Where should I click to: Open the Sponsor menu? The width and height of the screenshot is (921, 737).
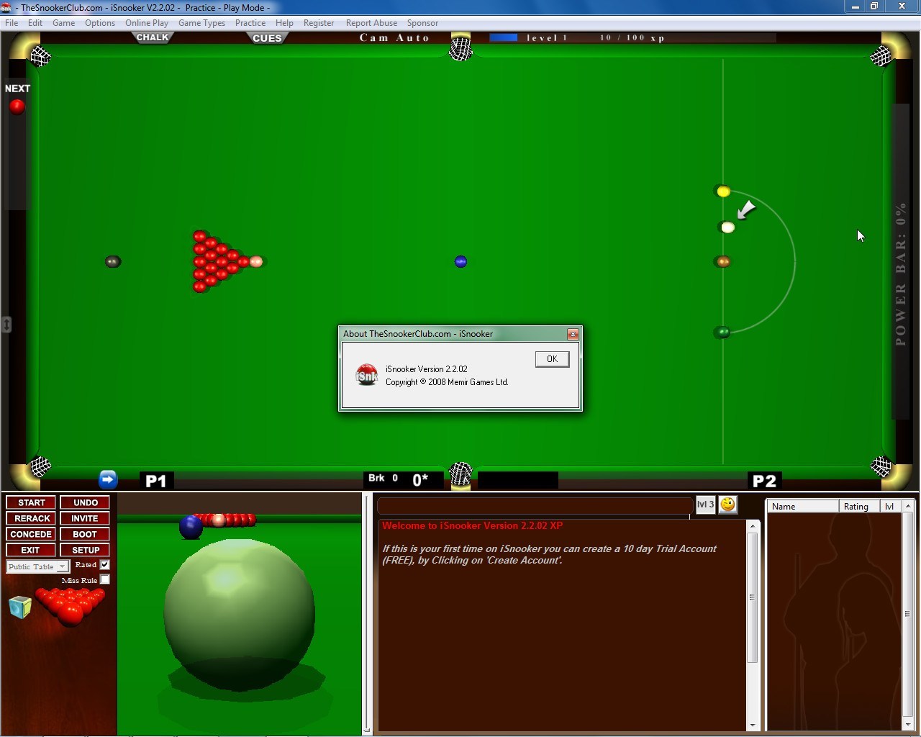point(422,23)
